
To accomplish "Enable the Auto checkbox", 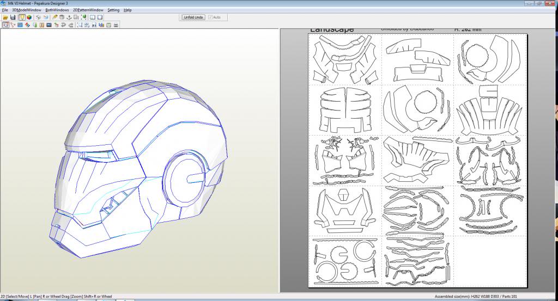I will coord(211,17).
